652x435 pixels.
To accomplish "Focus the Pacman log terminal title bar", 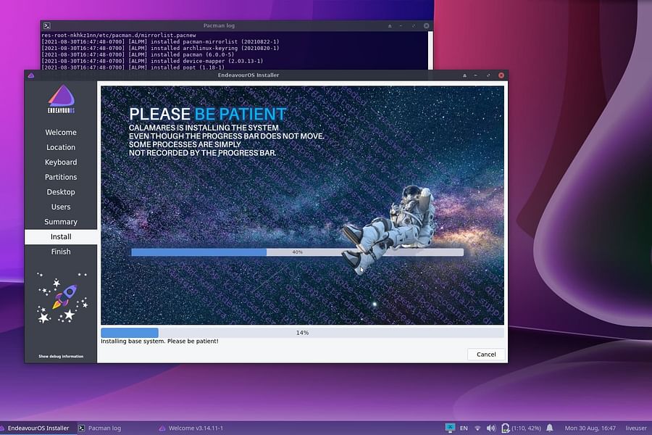I will point(219,25).
